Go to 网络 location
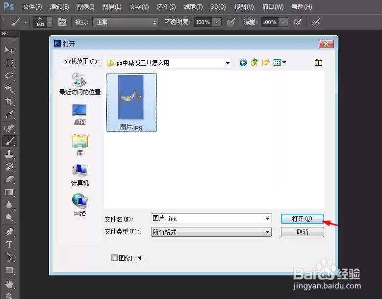The image size is (382, 299). click(x=80, y=205)
